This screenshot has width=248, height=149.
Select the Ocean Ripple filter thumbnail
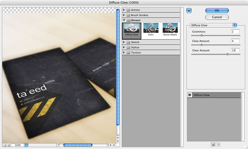[x=170, y=29]
